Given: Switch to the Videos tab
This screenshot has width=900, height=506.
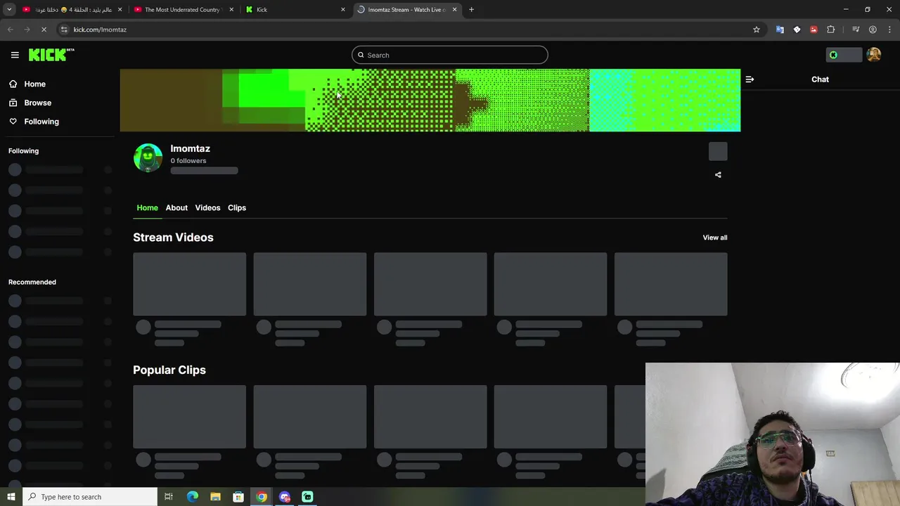Looking at the screenshot, I should tap(207, 208).
